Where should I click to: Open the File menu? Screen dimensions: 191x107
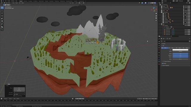pos(3,1)
